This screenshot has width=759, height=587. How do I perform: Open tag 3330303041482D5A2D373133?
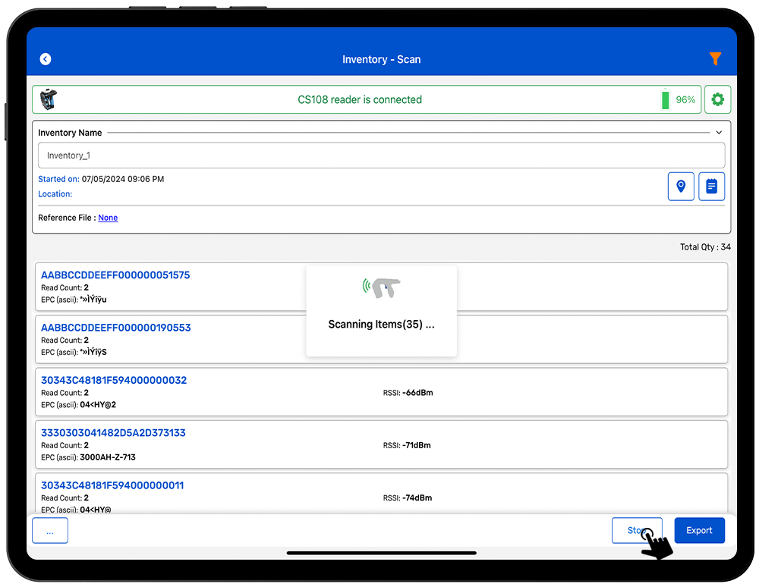click(113, 433)
